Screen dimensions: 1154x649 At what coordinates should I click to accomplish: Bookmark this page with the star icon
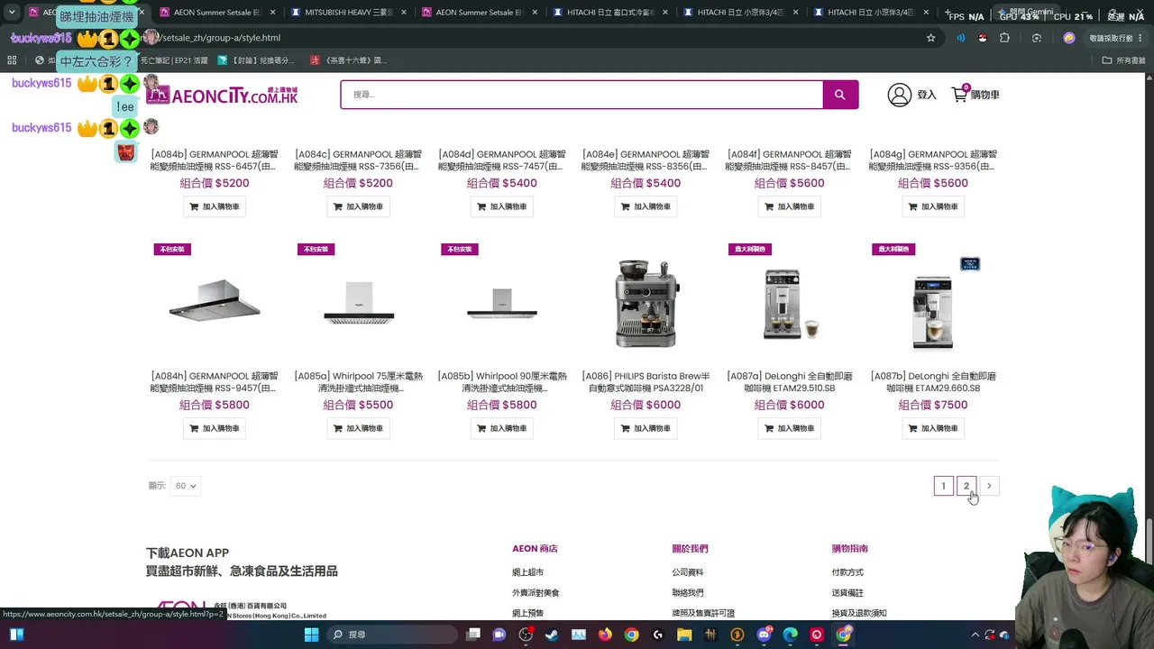[x=930, y=38]
